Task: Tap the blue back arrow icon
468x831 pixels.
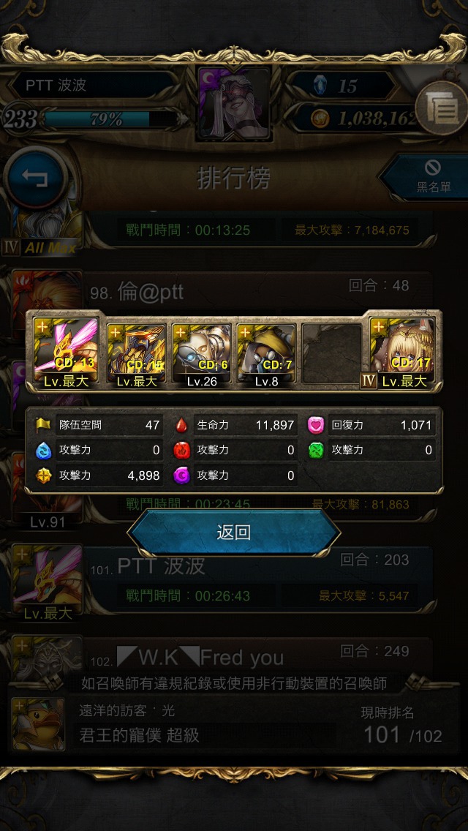Action: pos(35,178)
